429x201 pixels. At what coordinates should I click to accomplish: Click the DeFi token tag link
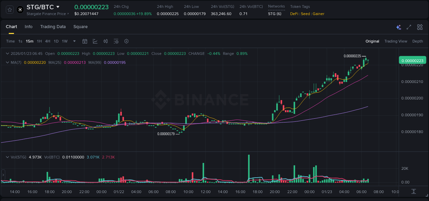[294, 14]
